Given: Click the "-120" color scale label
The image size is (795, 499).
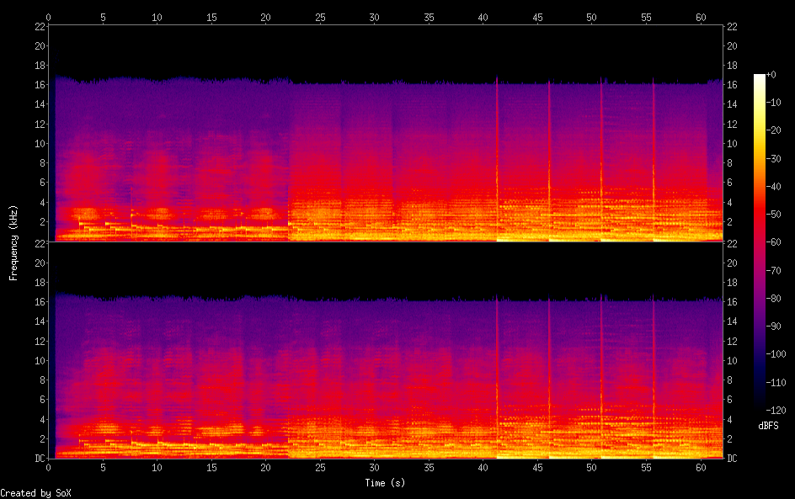Looking at the screenshot, I should pyautogui.click(x=776, y=411).
